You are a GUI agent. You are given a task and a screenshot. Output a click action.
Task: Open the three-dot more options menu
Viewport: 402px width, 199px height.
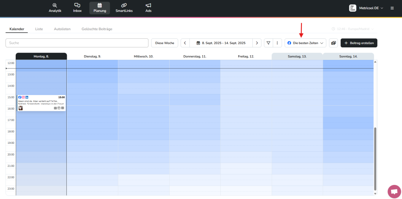(277, 43)
